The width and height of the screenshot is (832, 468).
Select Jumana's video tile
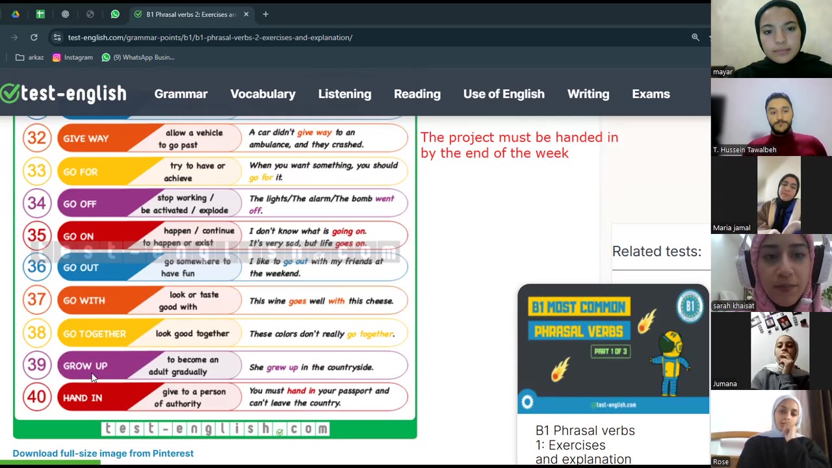coord(772,351)
